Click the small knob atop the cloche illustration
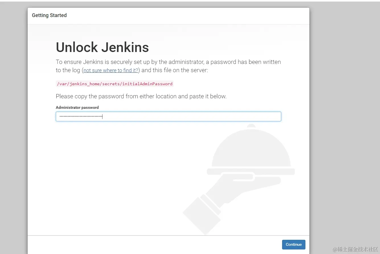This screenshot has width=380, height=254. (x=251, y=126)
